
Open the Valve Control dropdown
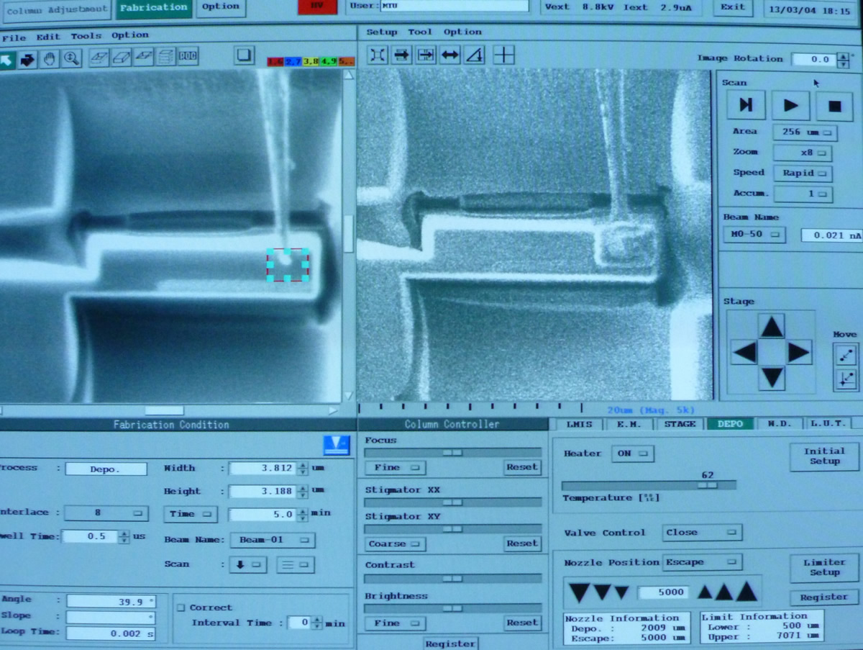tap(702, 533)
